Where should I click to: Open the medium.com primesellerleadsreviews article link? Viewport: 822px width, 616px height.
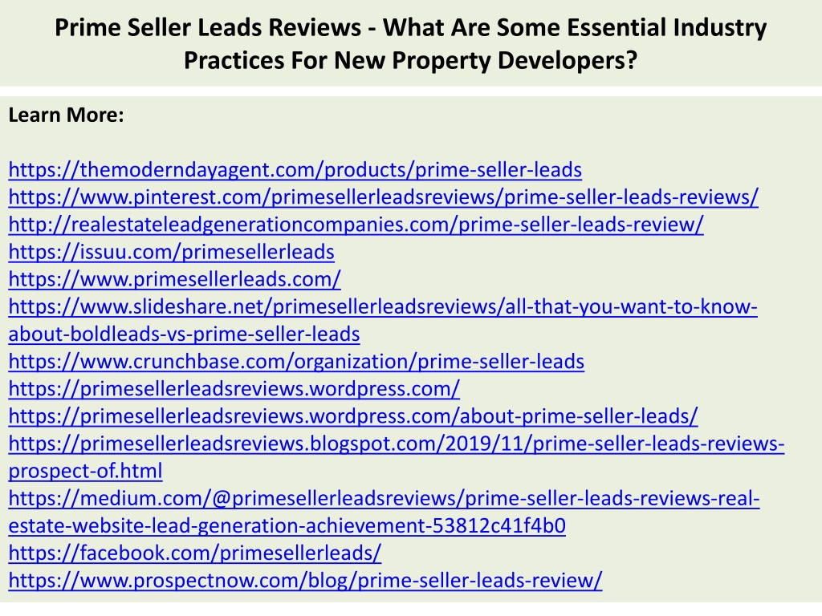384,498
